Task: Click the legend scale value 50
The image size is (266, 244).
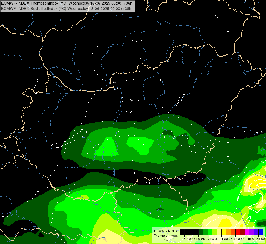Action: tap(254, 239)
